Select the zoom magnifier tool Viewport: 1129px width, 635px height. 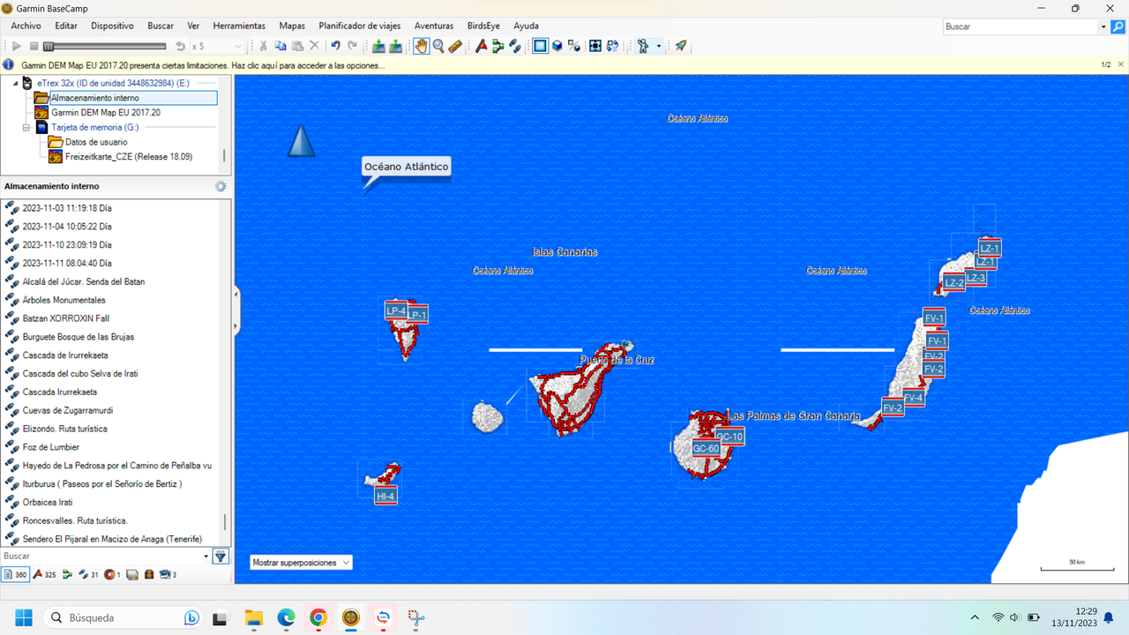[x=438, y=46]
